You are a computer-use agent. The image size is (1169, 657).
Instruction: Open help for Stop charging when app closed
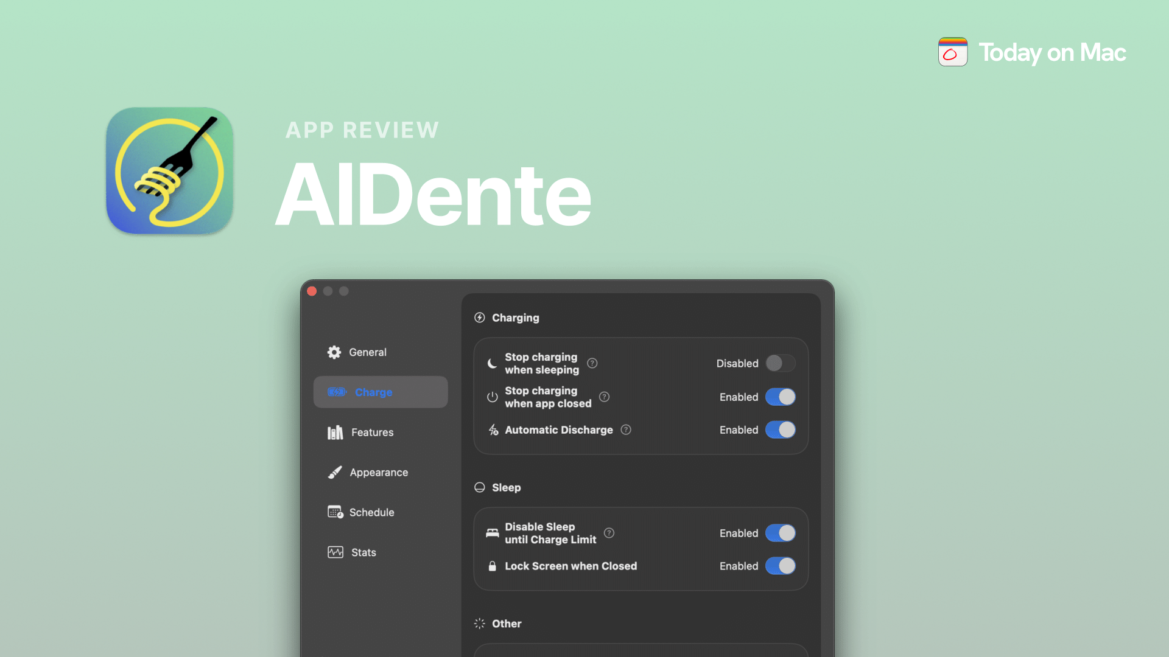(x=605, y=397)
